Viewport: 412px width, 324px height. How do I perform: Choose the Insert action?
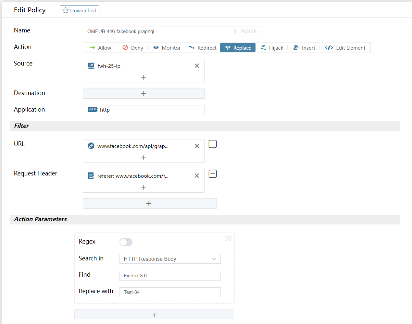click(304, 48)
